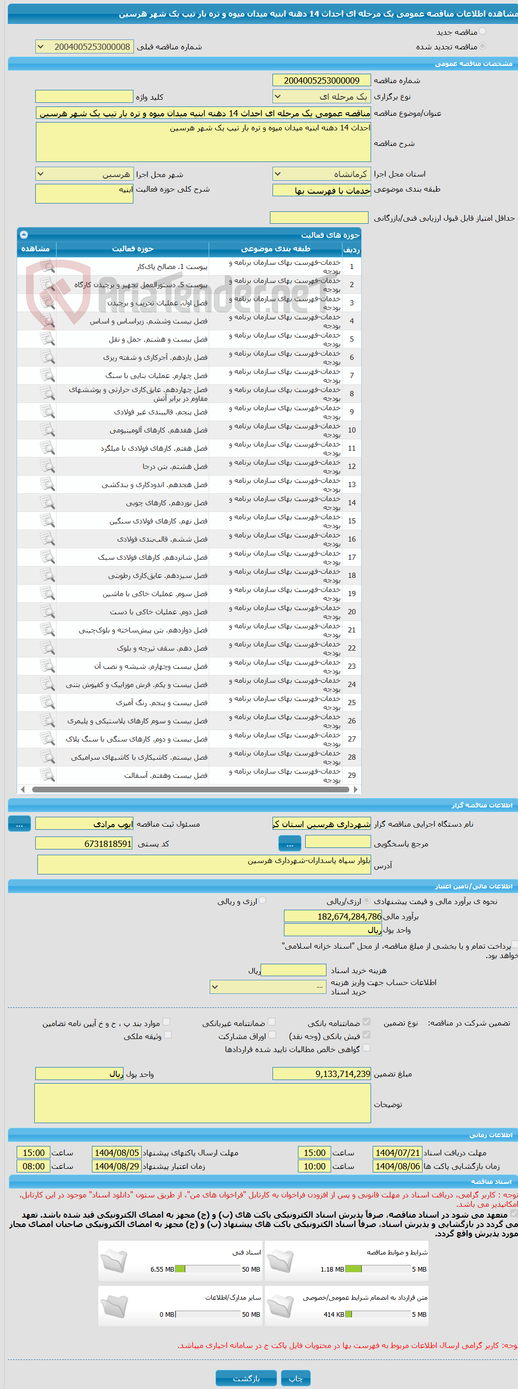Viewport: 518px width, 1389px height.
Task: Click the هزینه خرید اسناد field
Action: 294,970
